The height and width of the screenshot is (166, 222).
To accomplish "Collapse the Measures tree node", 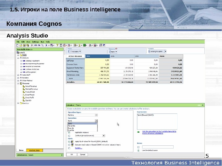I will coord(18,83).
